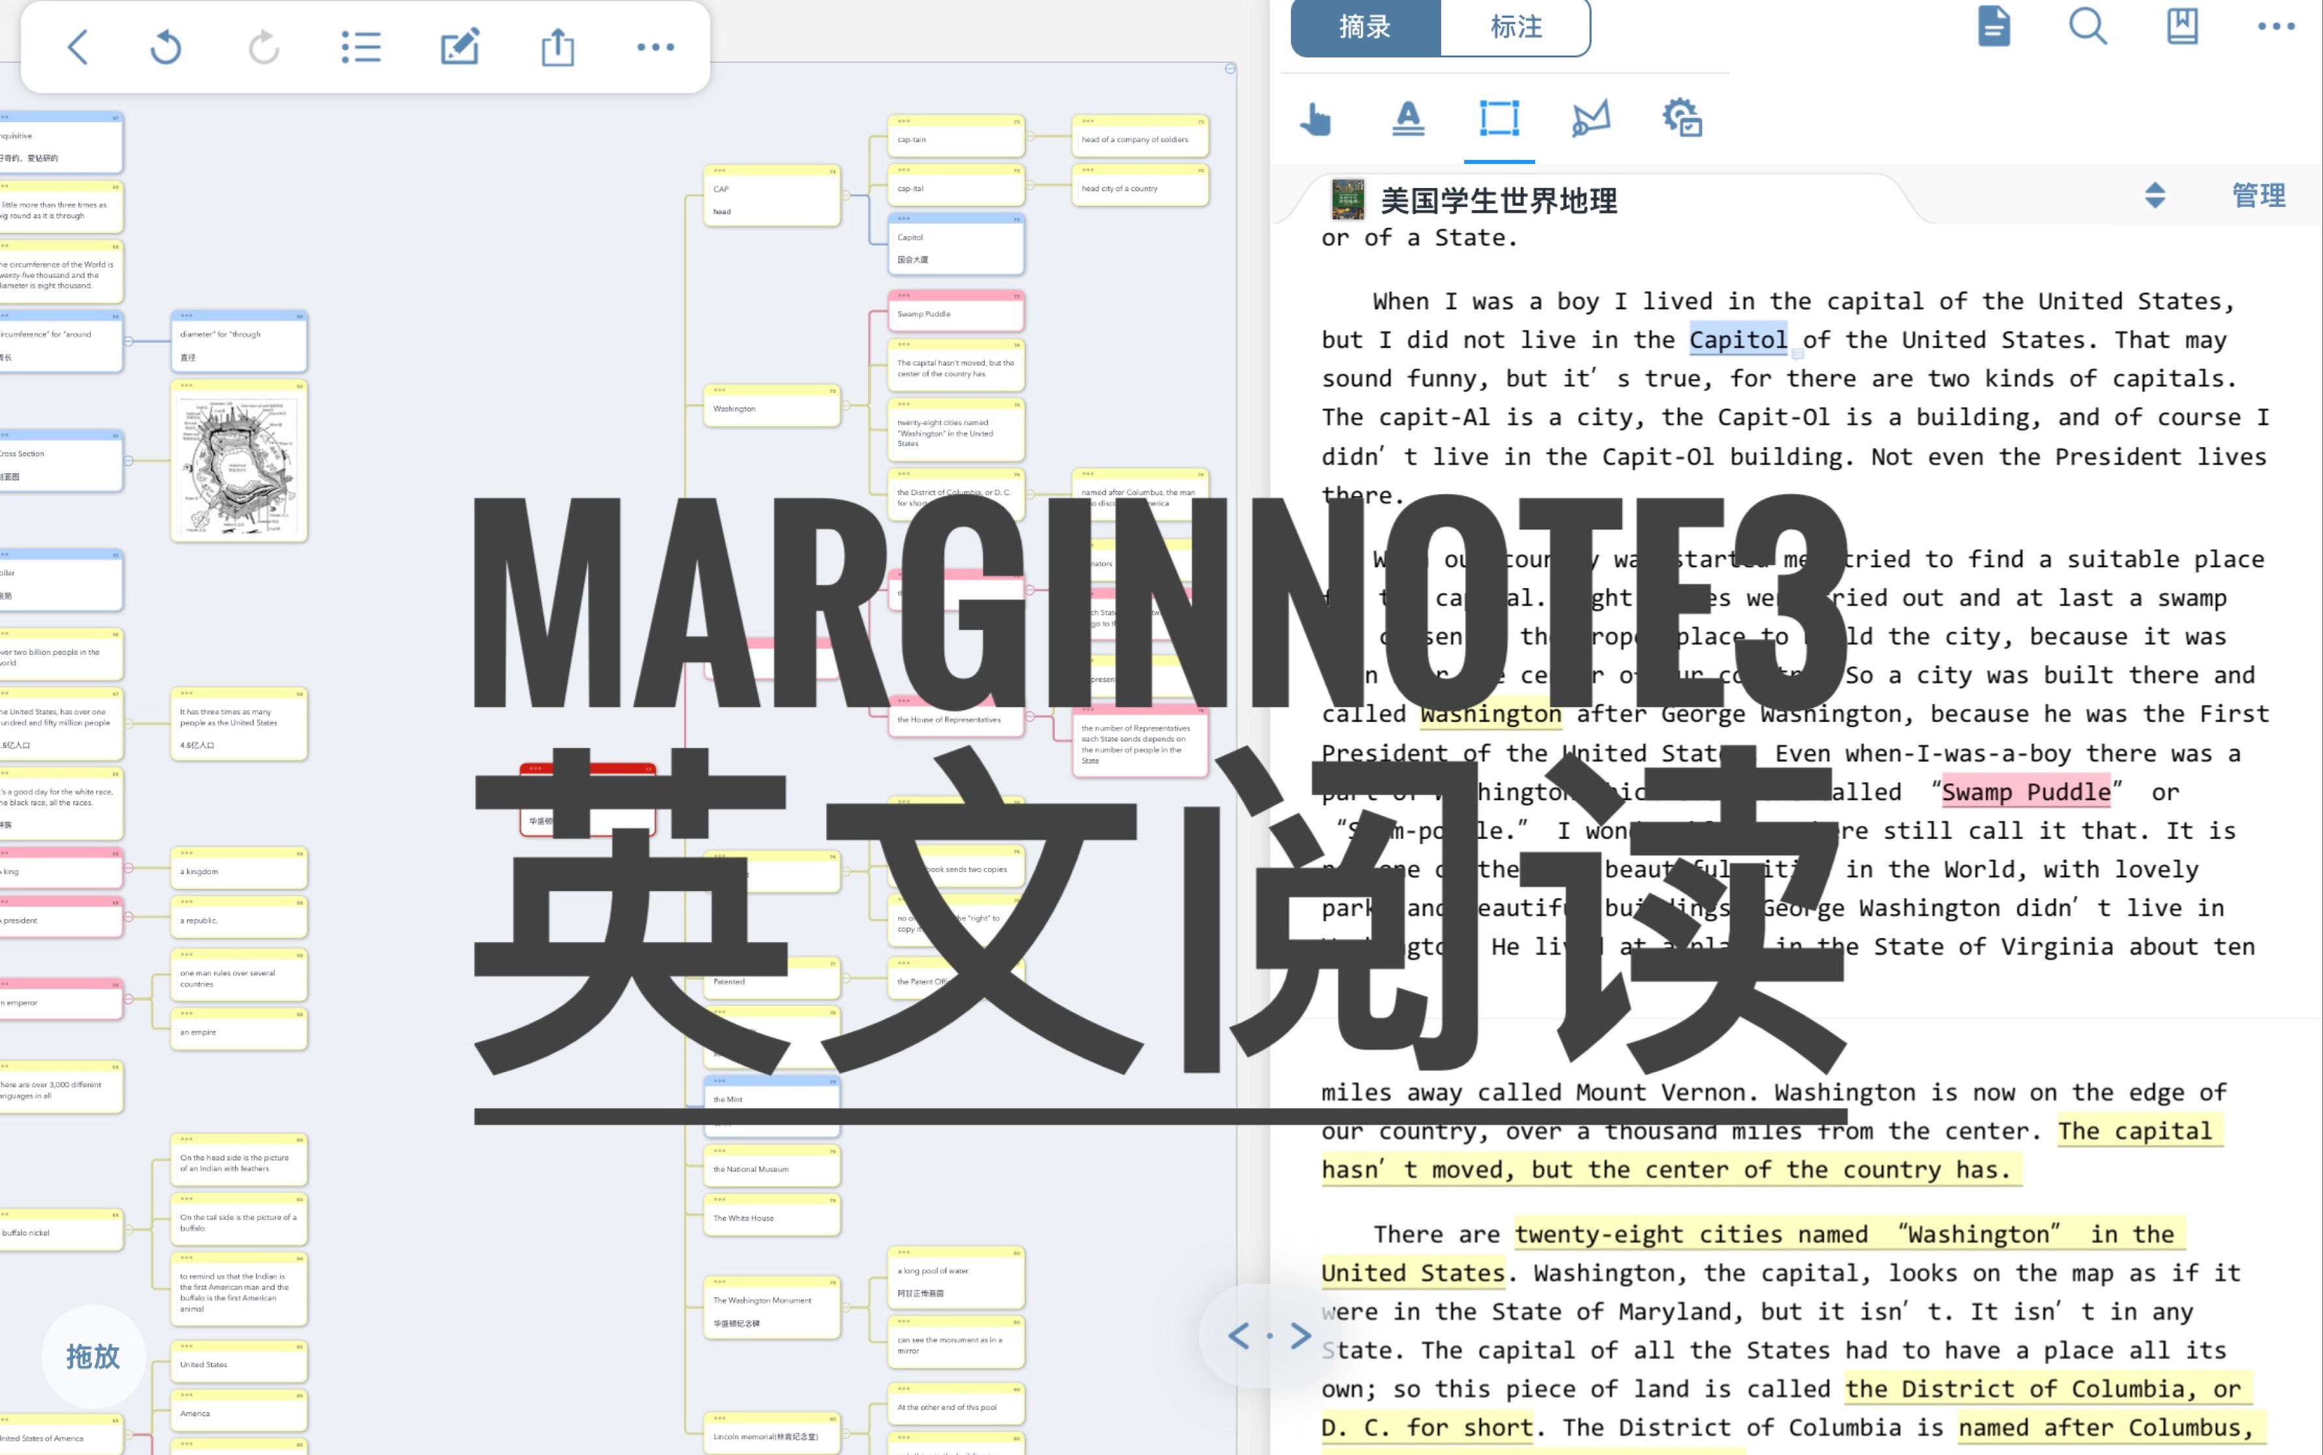
Task: Select 'The Washington Monument' mind map node
Action: tap(772, 1307)
